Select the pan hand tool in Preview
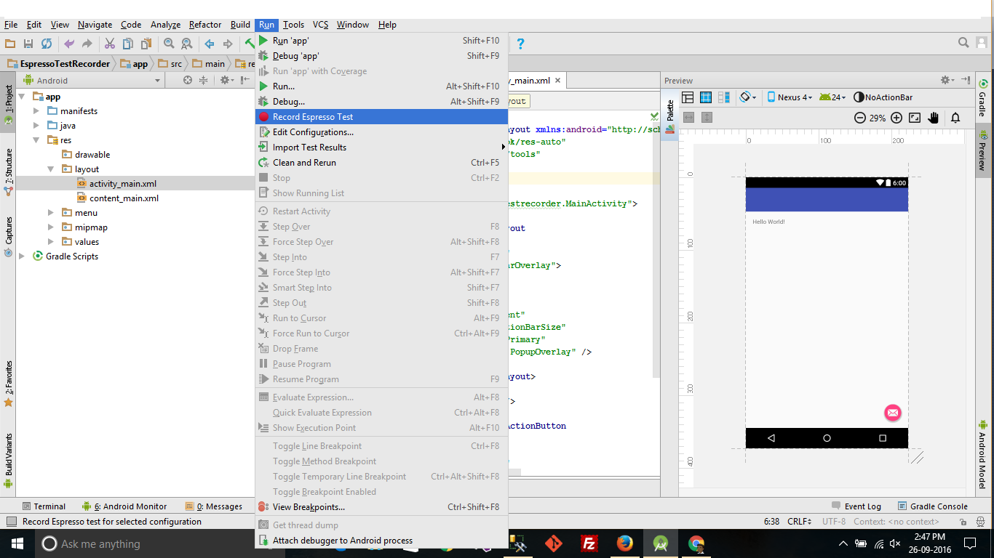The width and height of the screenshot is (994, 558). point(934,118)
